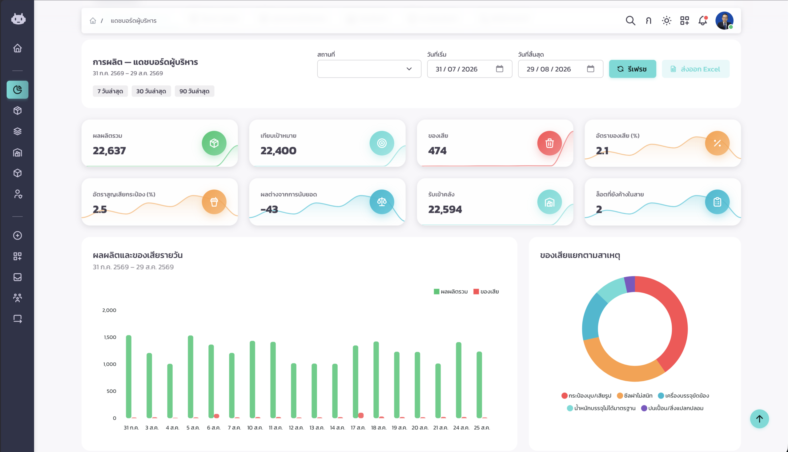Viewport: 788px width, 452px height.
Task: Toggle the ซีลฝาไม่สนิท orange legend swatch
Action: tap(620, 395)
